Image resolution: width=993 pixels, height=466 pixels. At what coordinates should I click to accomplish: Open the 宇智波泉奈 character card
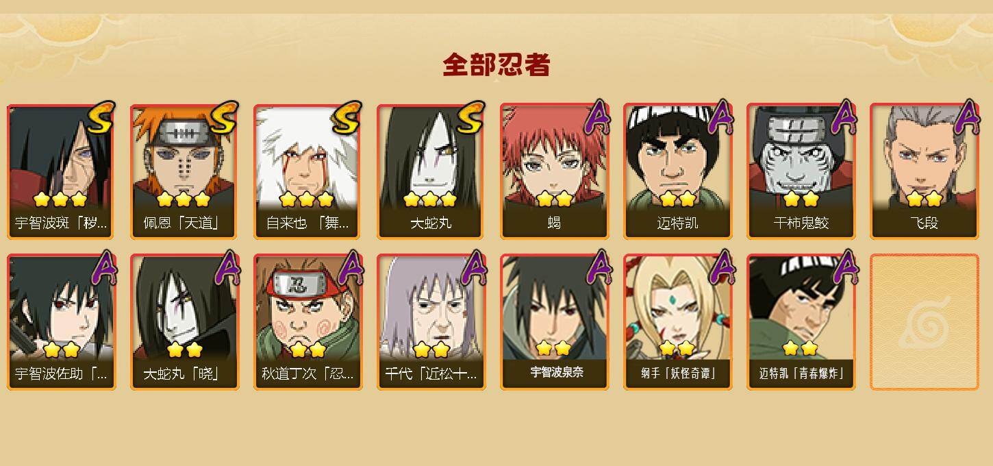coord(554,322)
